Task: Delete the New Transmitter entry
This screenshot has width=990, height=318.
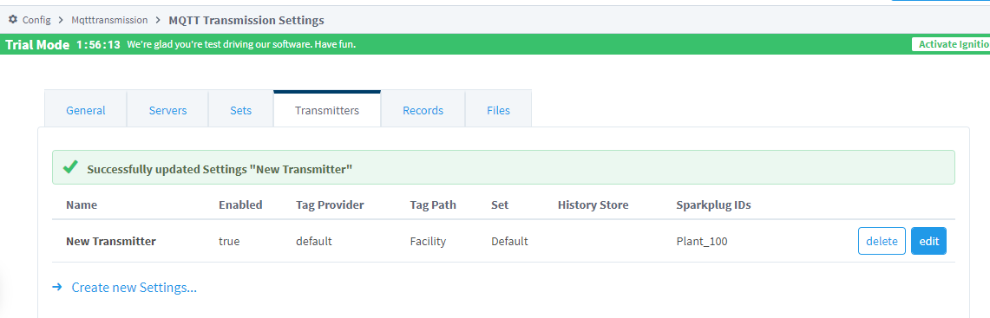Action: point(882,241)
